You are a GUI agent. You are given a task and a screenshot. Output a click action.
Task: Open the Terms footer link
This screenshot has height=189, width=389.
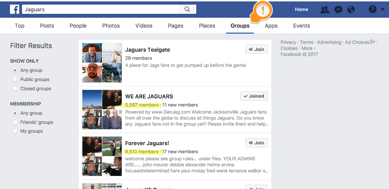[307, 42]
